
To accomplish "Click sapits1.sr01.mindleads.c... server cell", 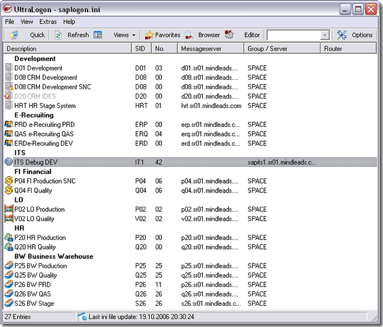I will [x=282, y=162].
